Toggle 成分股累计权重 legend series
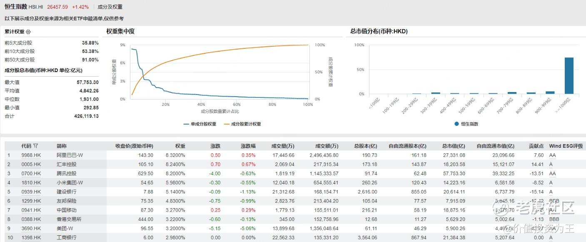The height and width of the screenshot is (242, 586). coord(242,124)
